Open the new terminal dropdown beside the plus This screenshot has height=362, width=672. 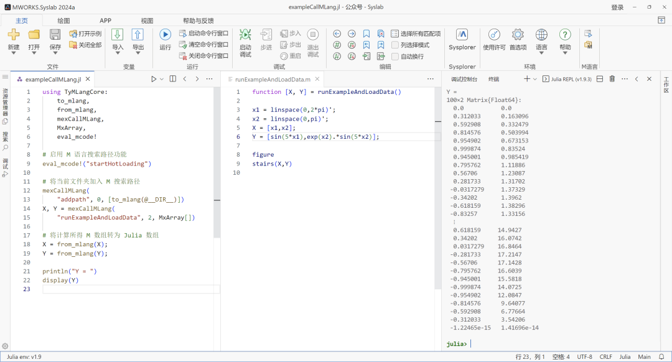(534, 78)
